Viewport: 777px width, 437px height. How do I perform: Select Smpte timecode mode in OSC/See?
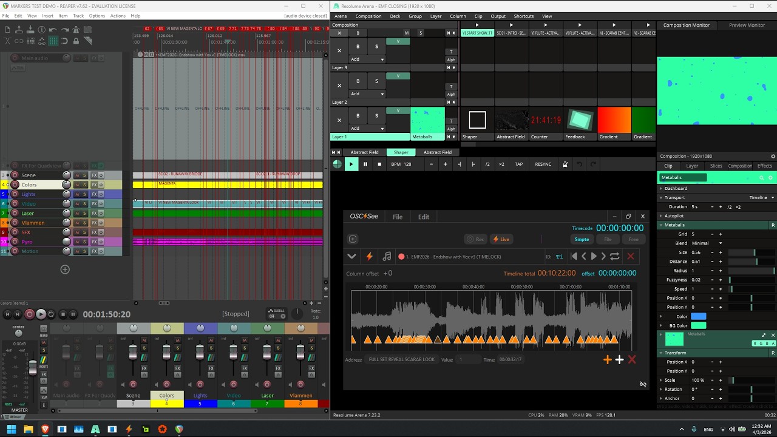pos(582,239)
